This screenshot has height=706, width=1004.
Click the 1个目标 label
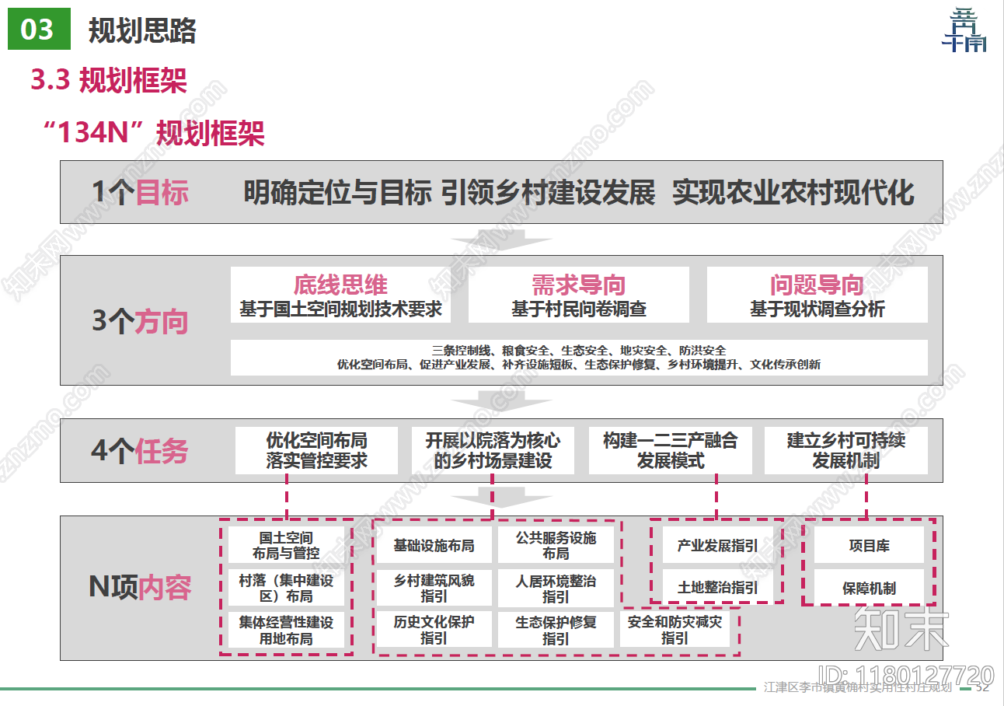[x=140, y=192]
